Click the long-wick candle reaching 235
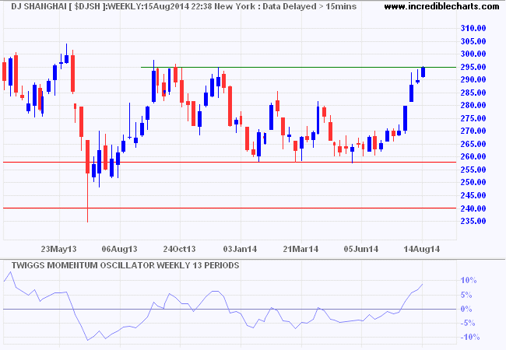This screenshot has width=506, height=350. [87, 181]
